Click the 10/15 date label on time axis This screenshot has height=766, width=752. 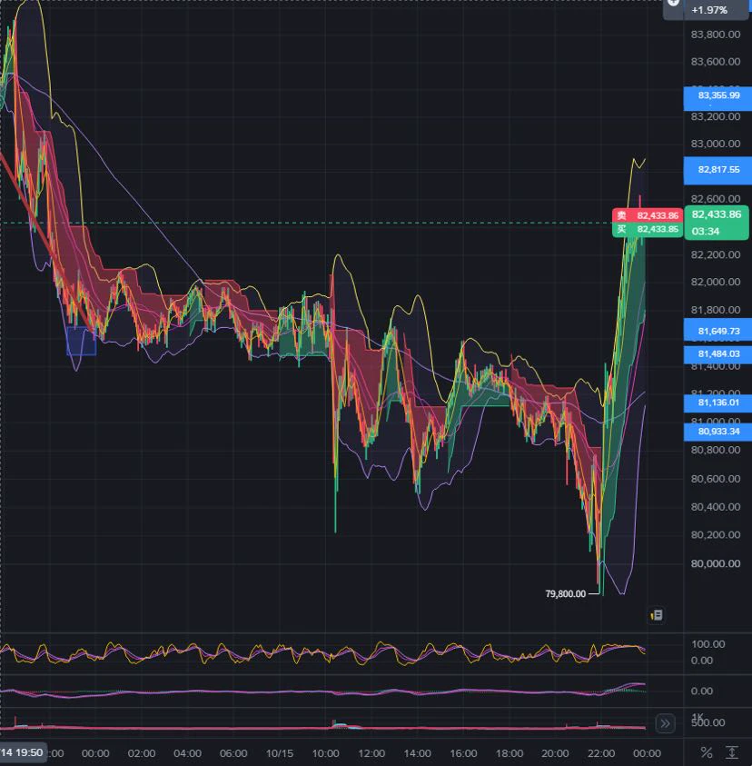click(280, 753)
